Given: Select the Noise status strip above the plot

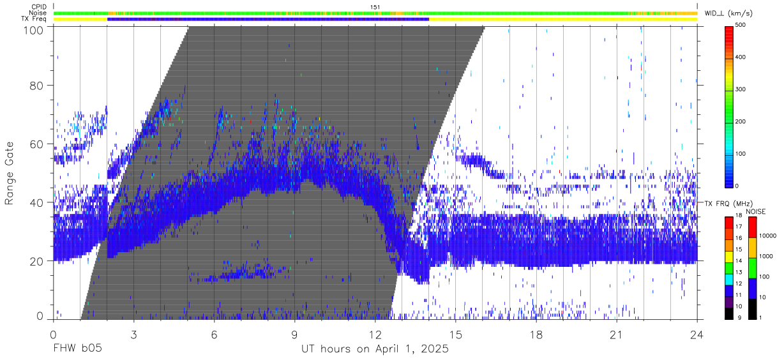Looking at the screenshot, I should tap(375, 13).
